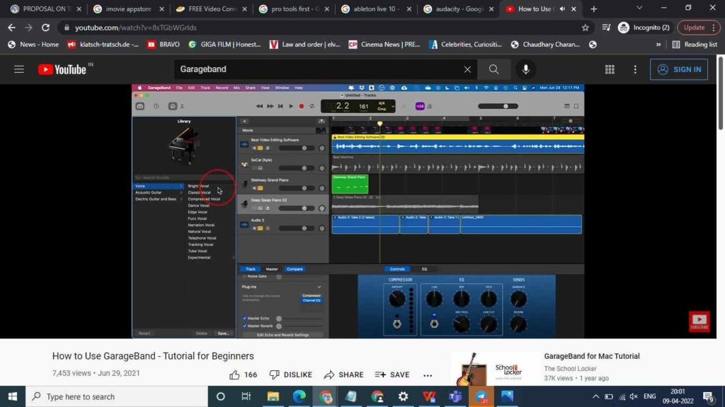This screenshot has height=407, width=725.
Task: Click the Compare button in Smart Controls
Action: 295,269
